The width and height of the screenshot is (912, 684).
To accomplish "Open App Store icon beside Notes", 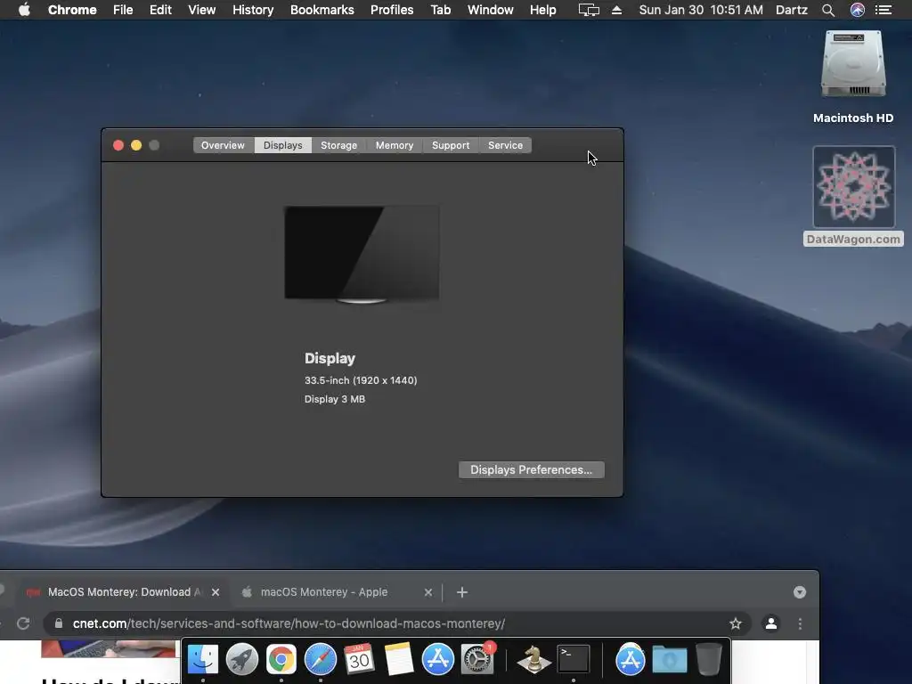I will 437,660.
